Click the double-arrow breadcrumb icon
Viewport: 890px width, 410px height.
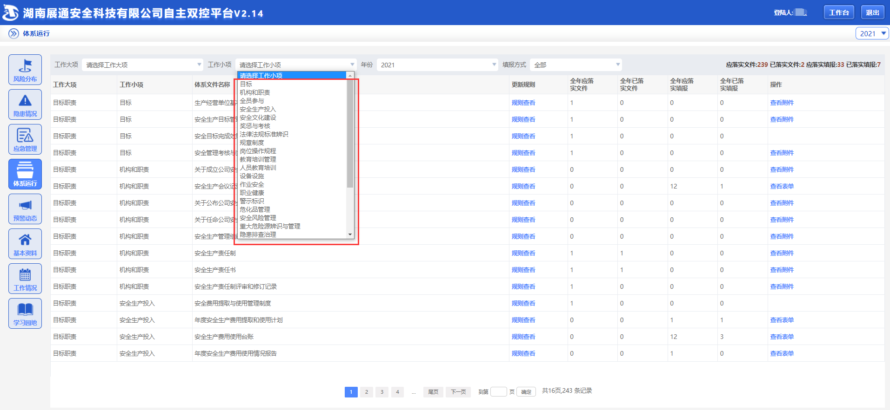[14, 33]
